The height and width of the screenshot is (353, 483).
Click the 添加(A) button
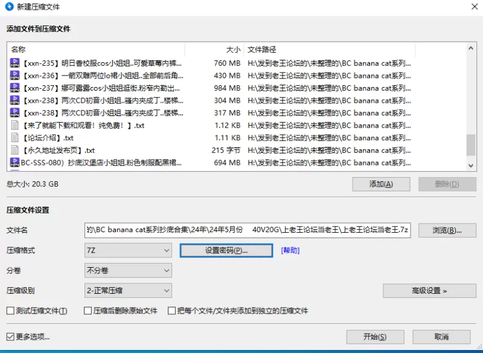click(x=381, y=184)
